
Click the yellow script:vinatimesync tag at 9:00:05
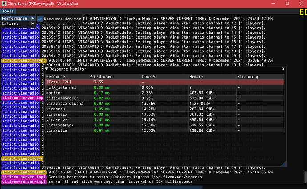pyautogui.click(x=24, y=60)
